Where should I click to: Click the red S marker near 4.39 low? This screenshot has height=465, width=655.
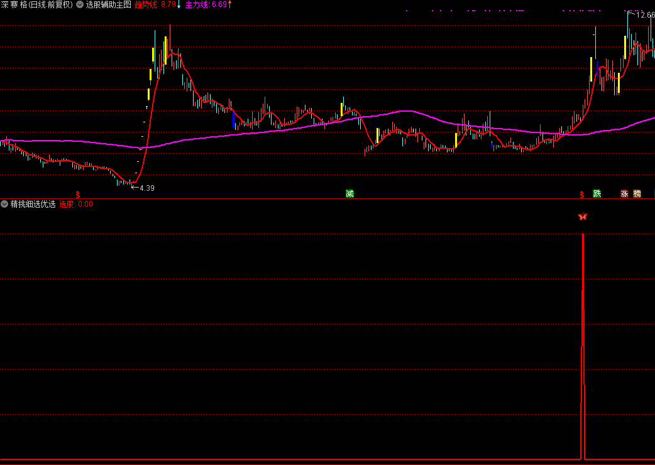pos(78,195)
